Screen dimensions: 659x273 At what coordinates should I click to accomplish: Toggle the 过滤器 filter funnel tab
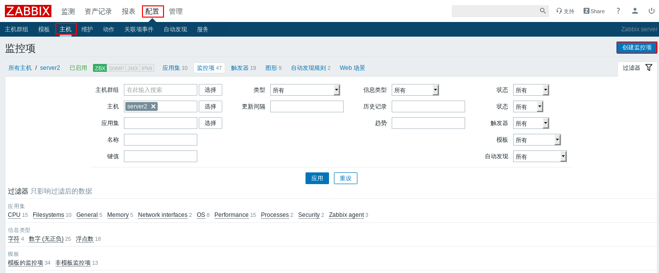pyautogui.click(x=637, y=68)
